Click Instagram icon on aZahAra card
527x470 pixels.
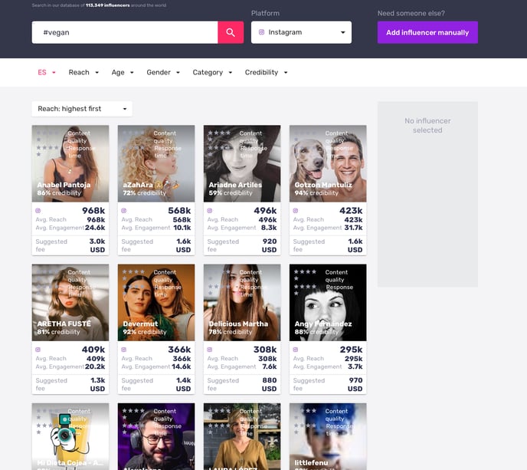[123, 211]
